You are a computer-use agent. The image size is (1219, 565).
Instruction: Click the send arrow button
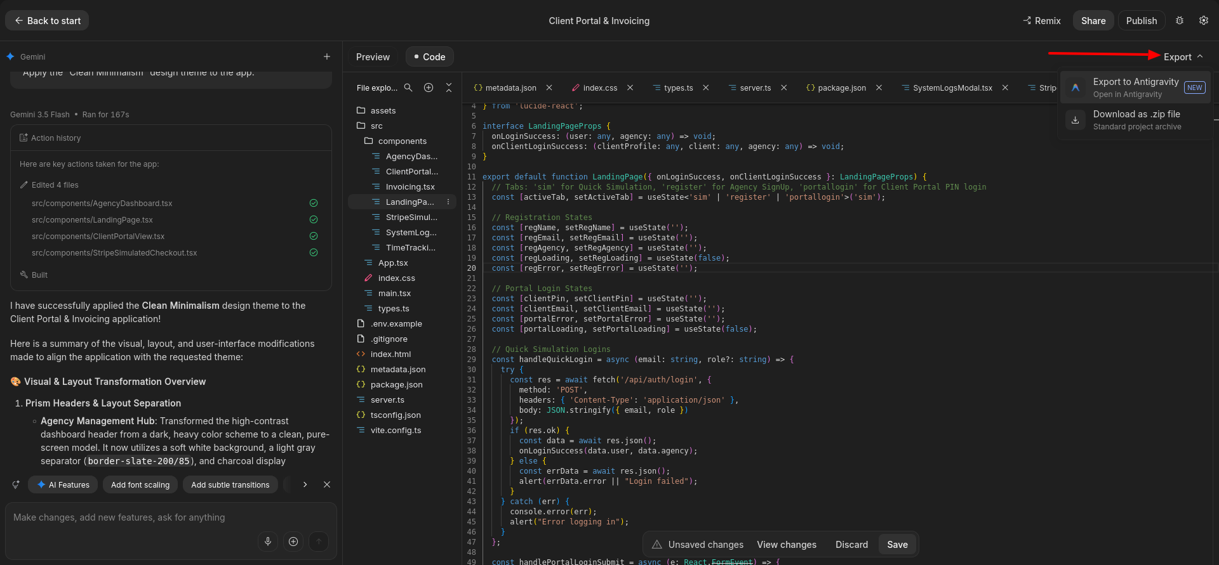tap(319, 542)
